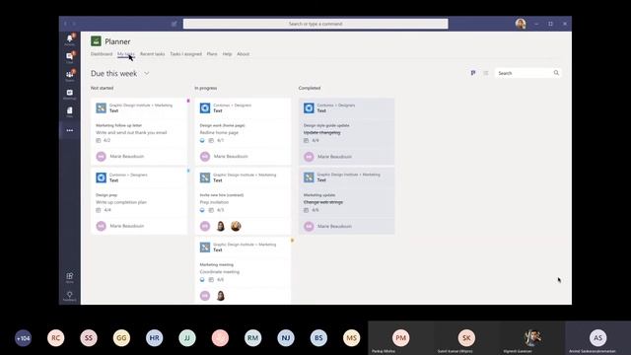Open the Dashboard tab
The width and height of the screenshot is (631, 355).
[x=102, y=54]
